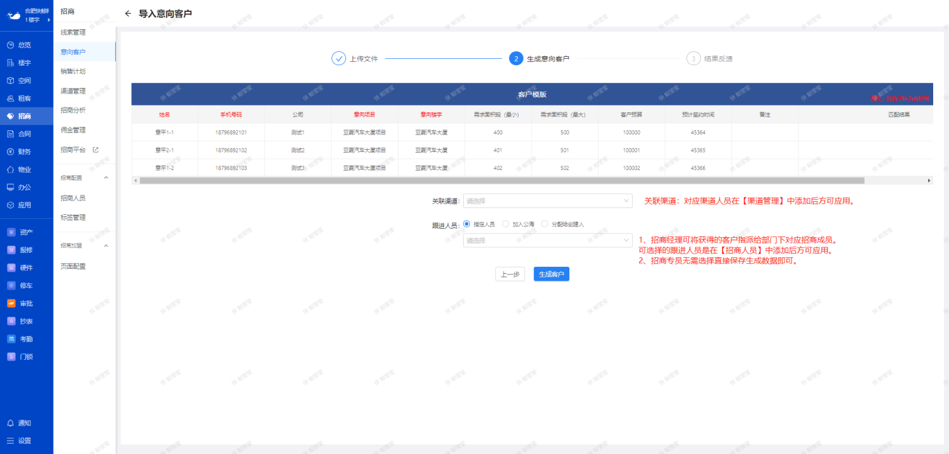Viewport: 949px width, 454px height.
Task: Select the 财务 finance icon in sidebar
Action: 10,152
